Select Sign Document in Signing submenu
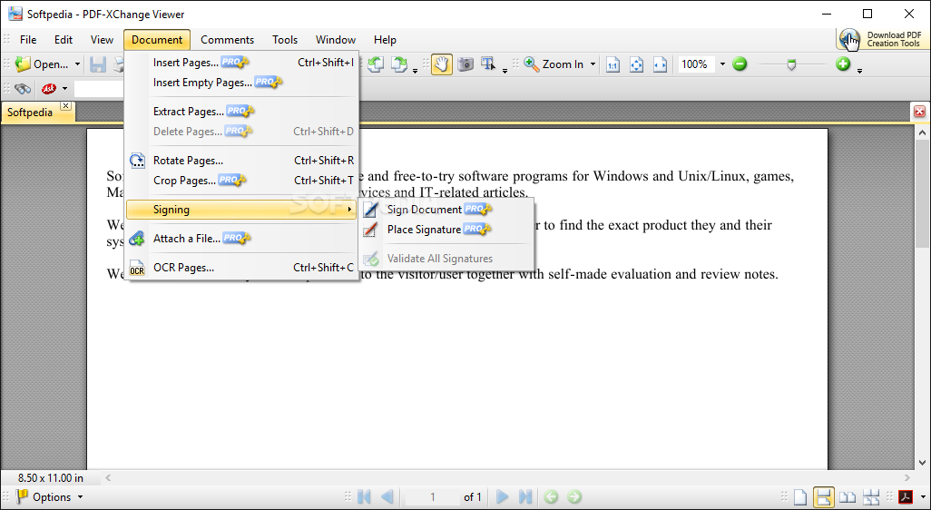This screenshot has height=510, width=931. pos(446,210)
